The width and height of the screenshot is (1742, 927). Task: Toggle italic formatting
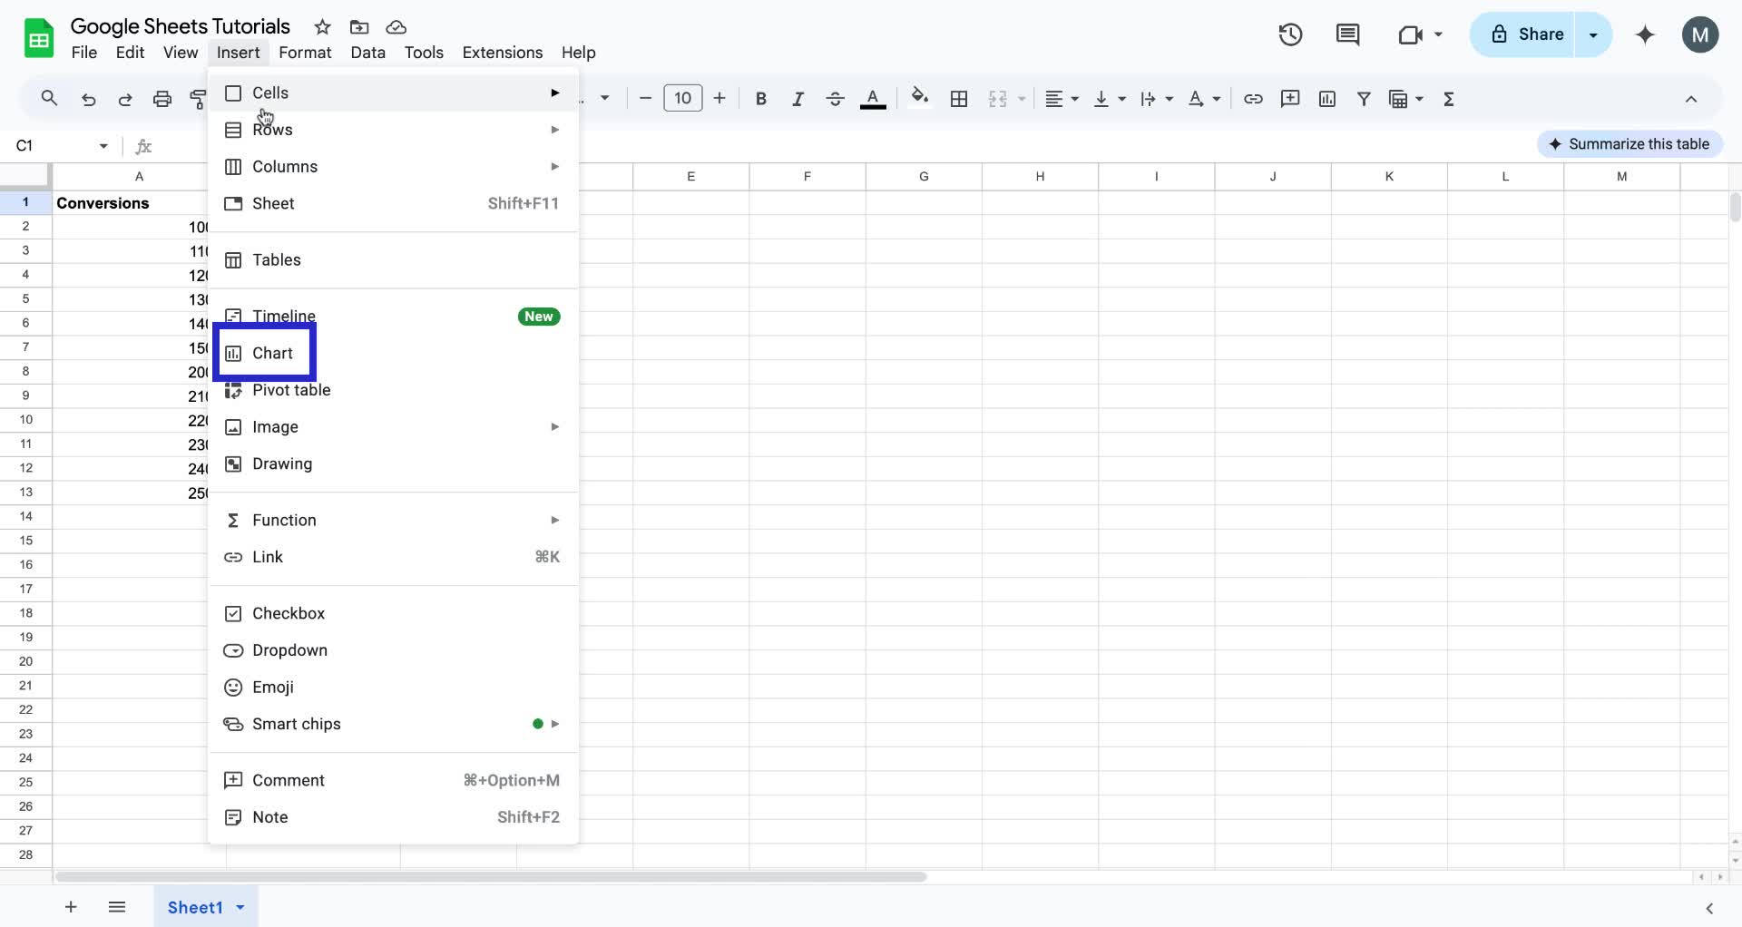798,98
